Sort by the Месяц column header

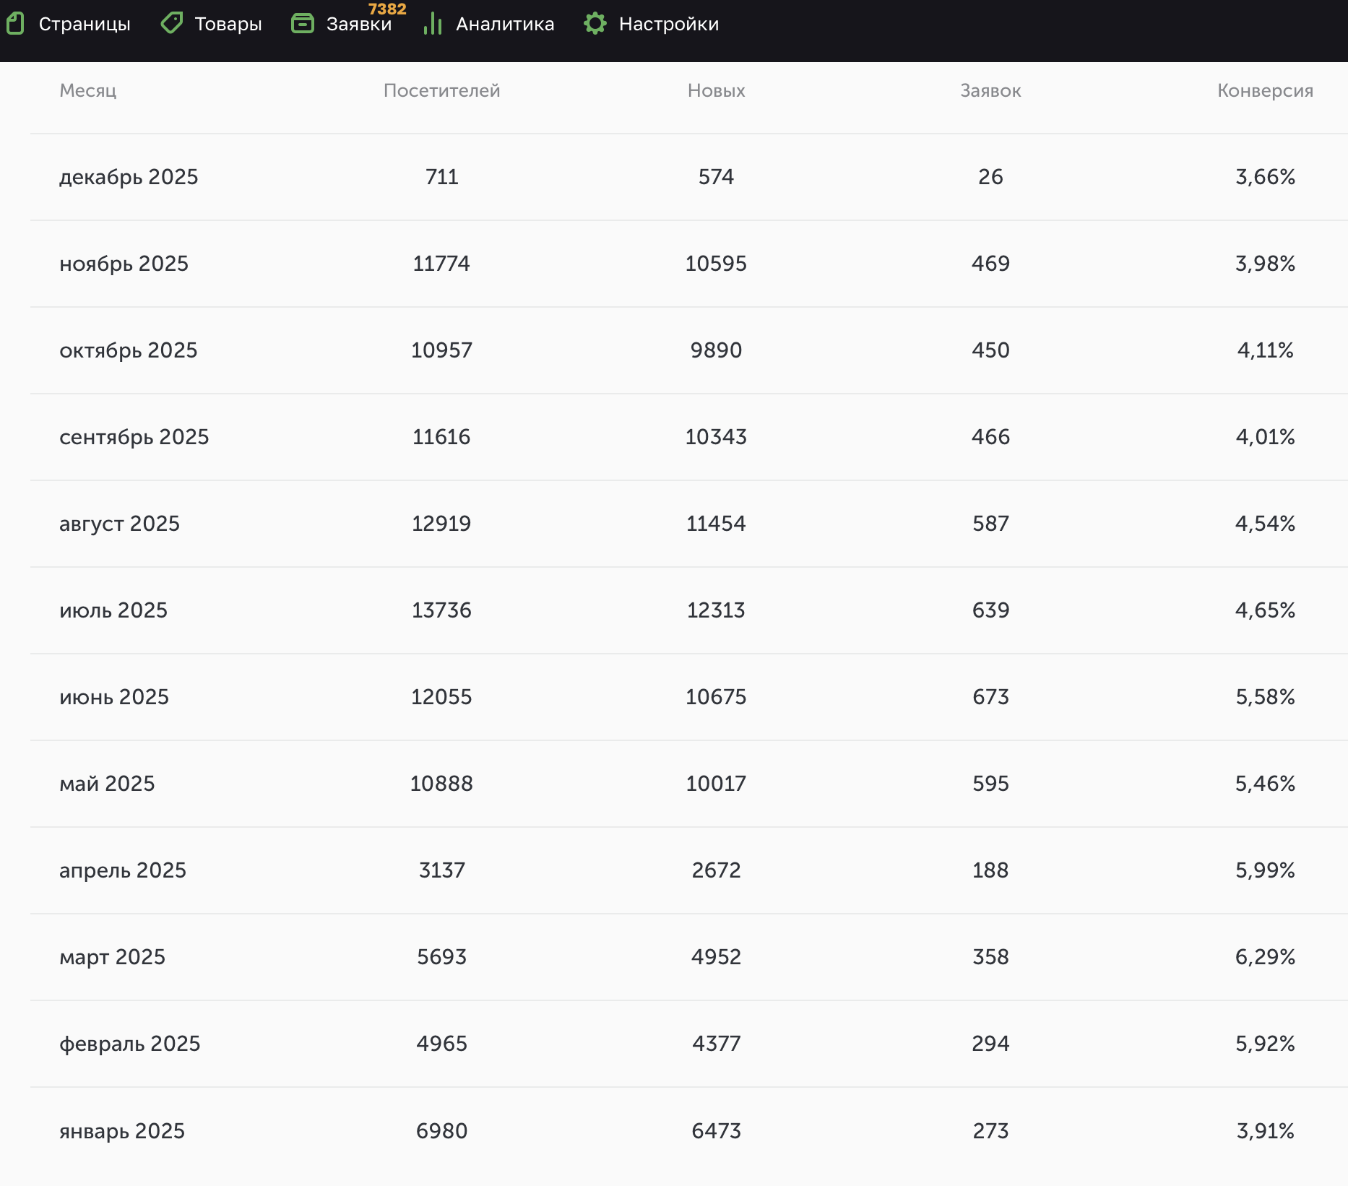87,90
